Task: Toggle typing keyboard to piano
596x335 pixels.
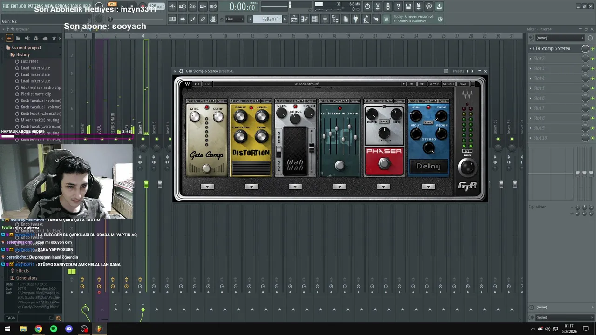Action: (x=172, y=19)
